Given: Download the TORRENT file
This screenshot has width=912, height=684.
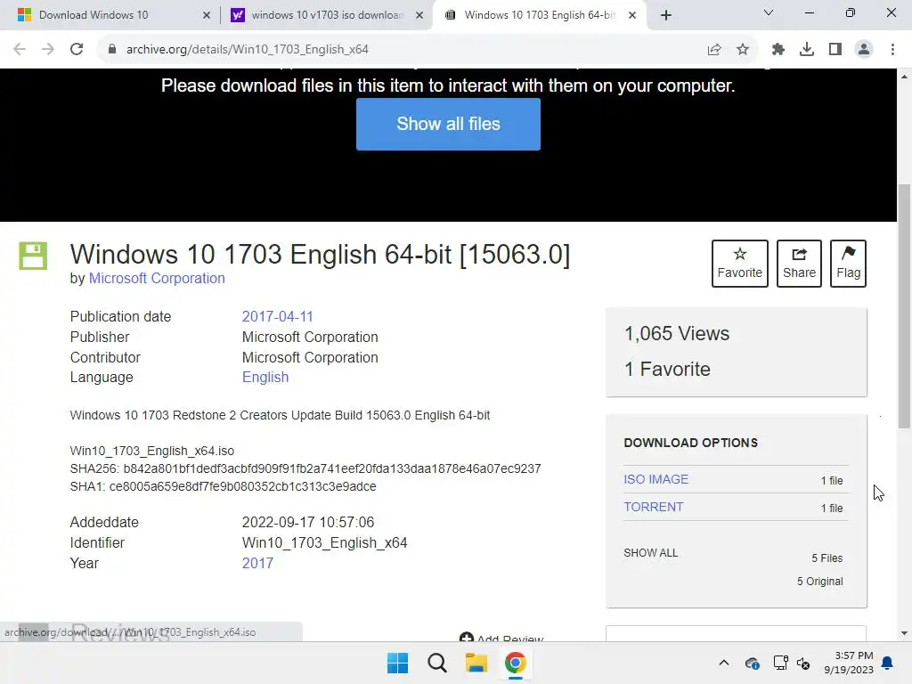Looking at the screenshot, I should click(653, 507).
